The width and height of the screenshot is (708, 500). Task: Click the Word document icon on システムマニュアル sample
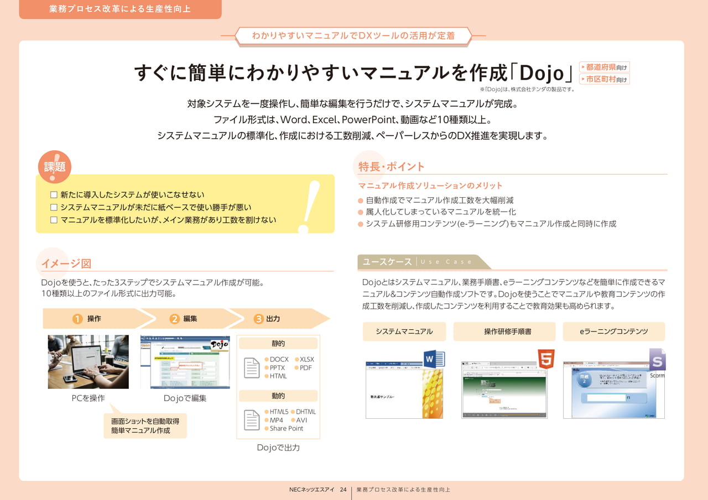point(434,360)
